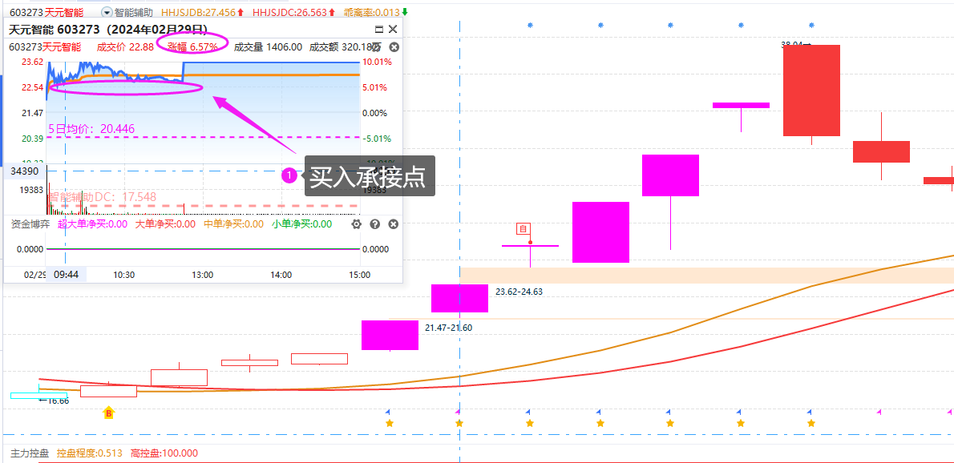Click the 智能辅助DC: 17.548 line label

[103, 197]
